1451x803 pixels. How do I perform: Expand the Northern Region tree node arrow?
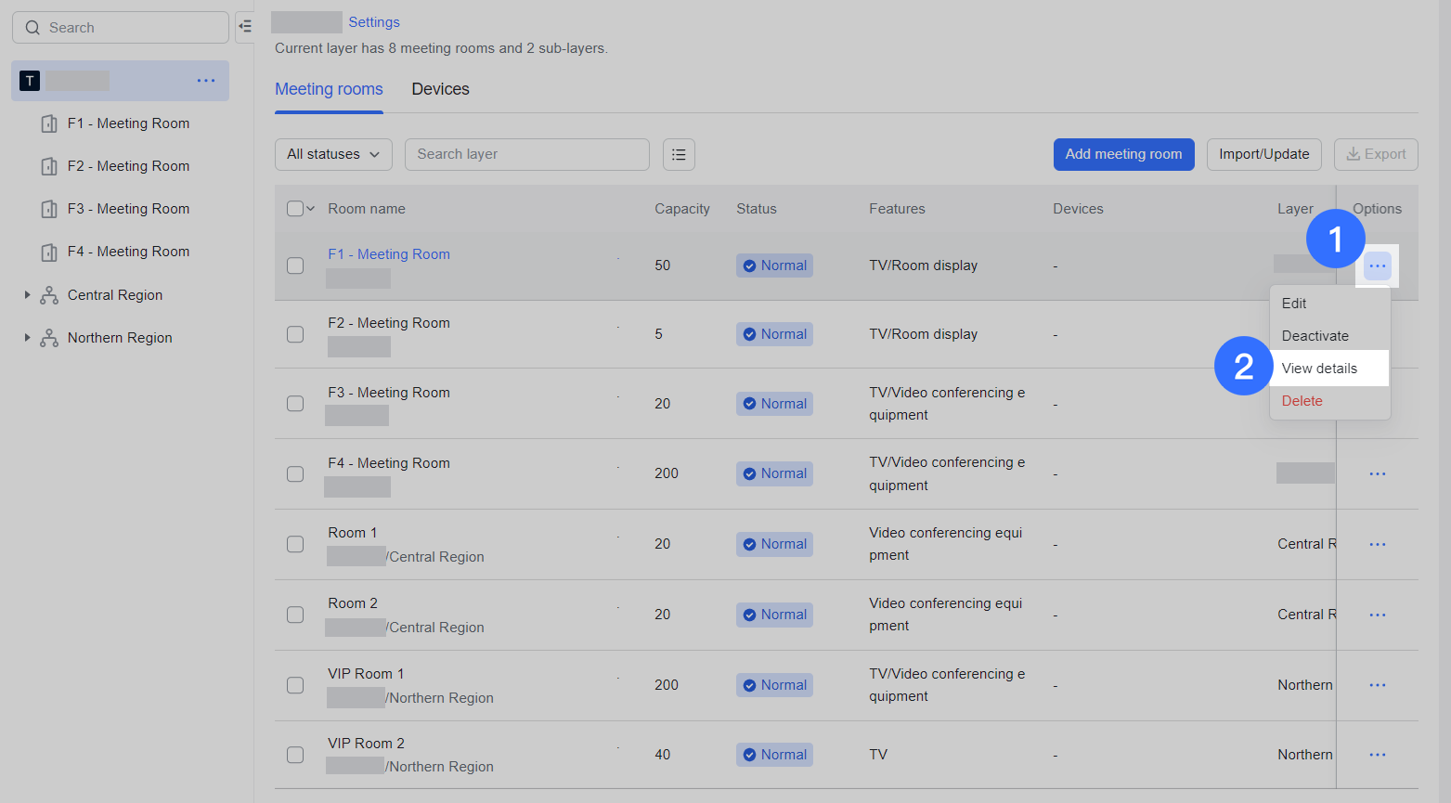[x=27, y=338]
